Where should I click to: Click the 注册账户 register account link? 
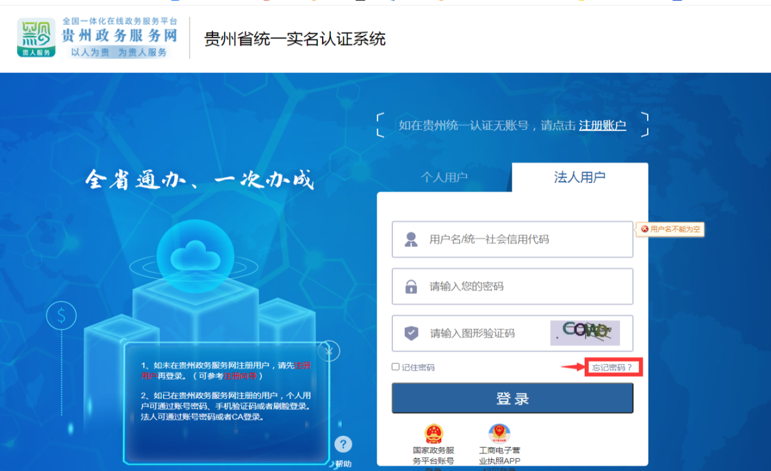[x=602, y=125]
